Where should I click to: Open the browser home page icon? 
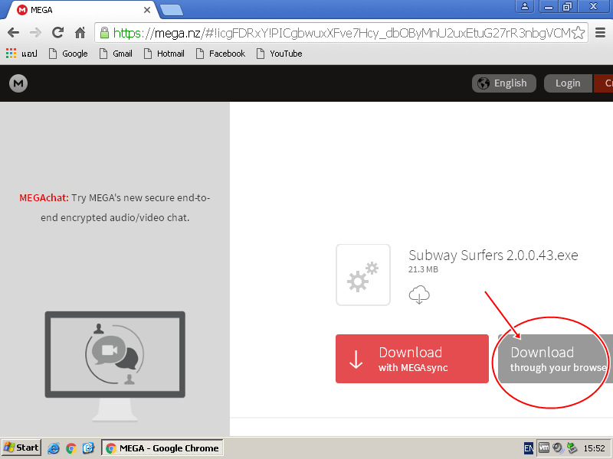(x=80, y=33)
